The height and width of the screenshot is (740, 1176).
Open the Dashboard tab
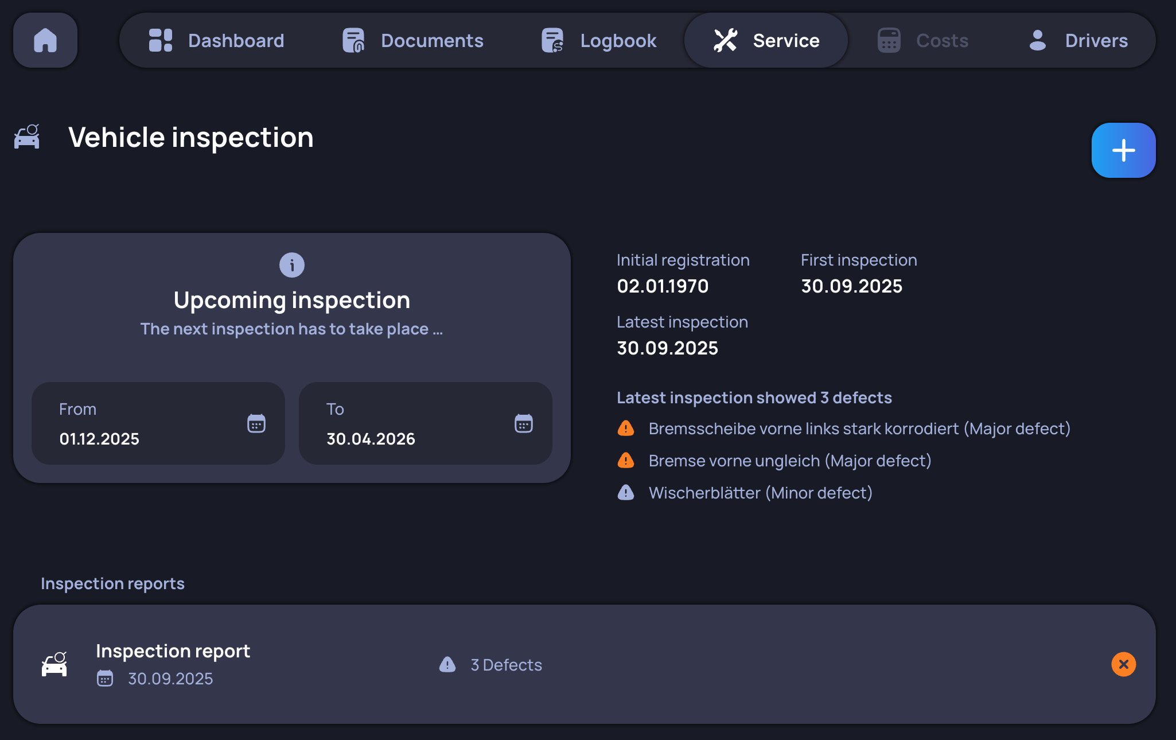pyautogui.click(x=216, y=41)
